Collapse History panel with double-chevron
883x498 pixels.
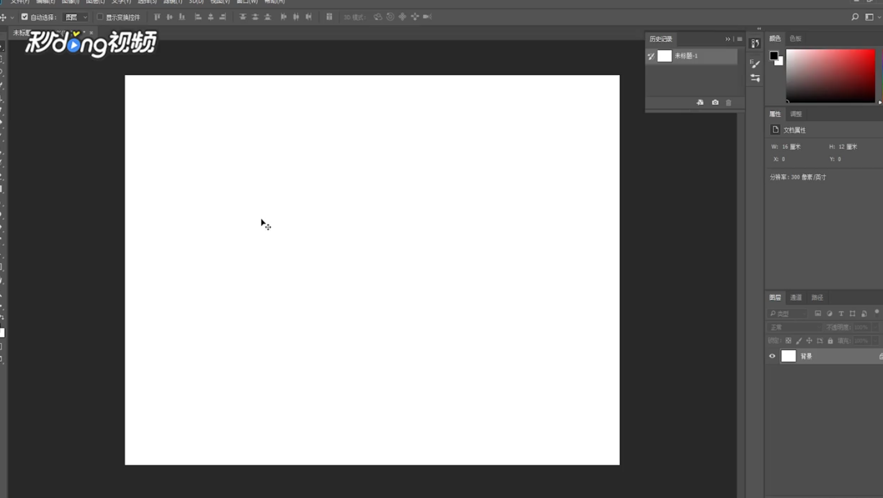(x=728, y=39)
